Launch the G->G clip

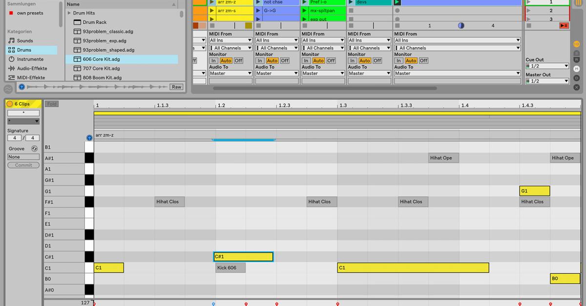[258, 10]
